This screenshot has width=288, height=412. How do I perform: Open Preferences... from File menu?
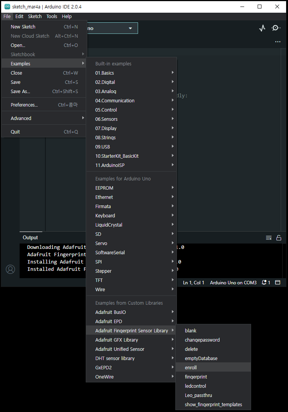(x=44, y=105)
